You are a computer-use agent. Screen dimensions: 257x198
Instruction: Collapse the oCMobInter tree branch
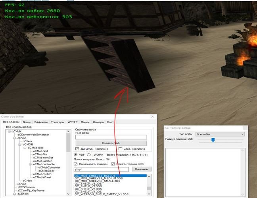point(25,148)
